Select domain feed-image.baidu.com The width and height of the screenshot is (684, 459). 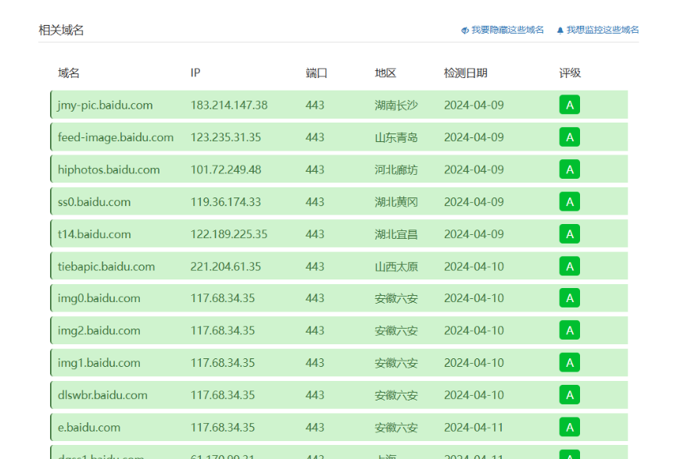(x=116, y=137)
